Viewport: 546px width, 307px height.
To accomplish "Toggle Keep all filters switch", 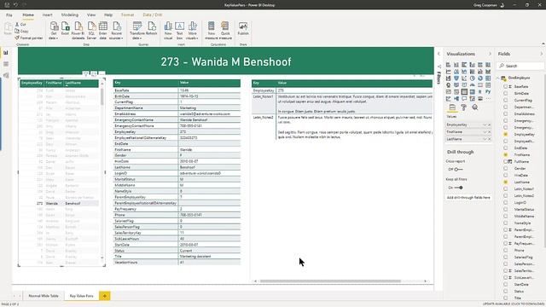I will (459, 188).
